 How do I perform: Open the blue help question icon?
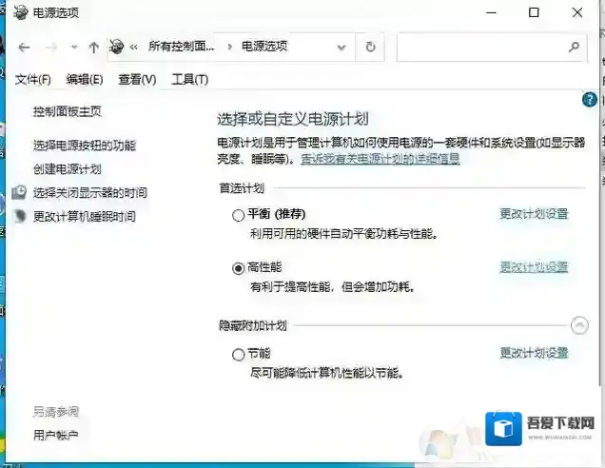pyautogui.click(x=589, y=100)
